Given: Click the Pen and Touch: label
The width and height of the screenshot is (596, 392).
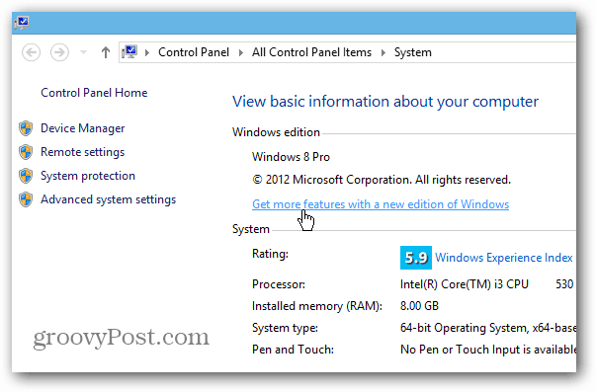Looking at the screenshot, I should [x=293, y=350].
